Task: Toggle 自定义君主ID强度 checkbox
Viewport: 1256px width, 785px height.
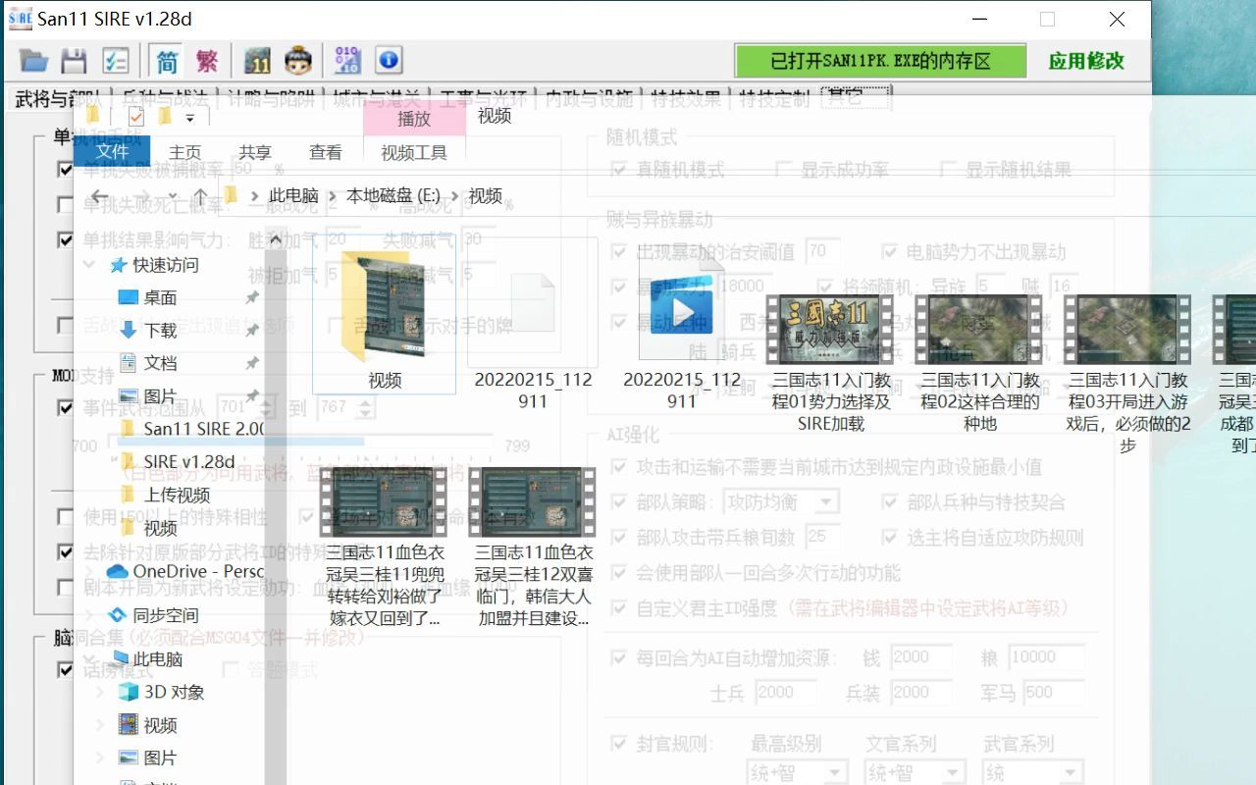Action: click(618, 608)
